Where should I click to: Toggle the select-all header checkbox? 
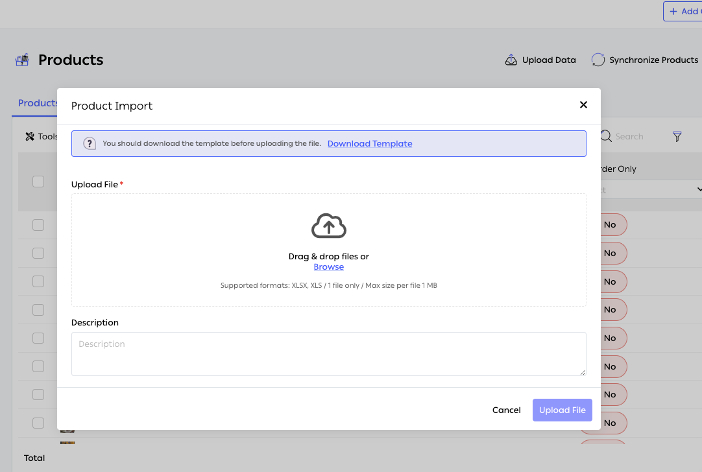[38, 182]
